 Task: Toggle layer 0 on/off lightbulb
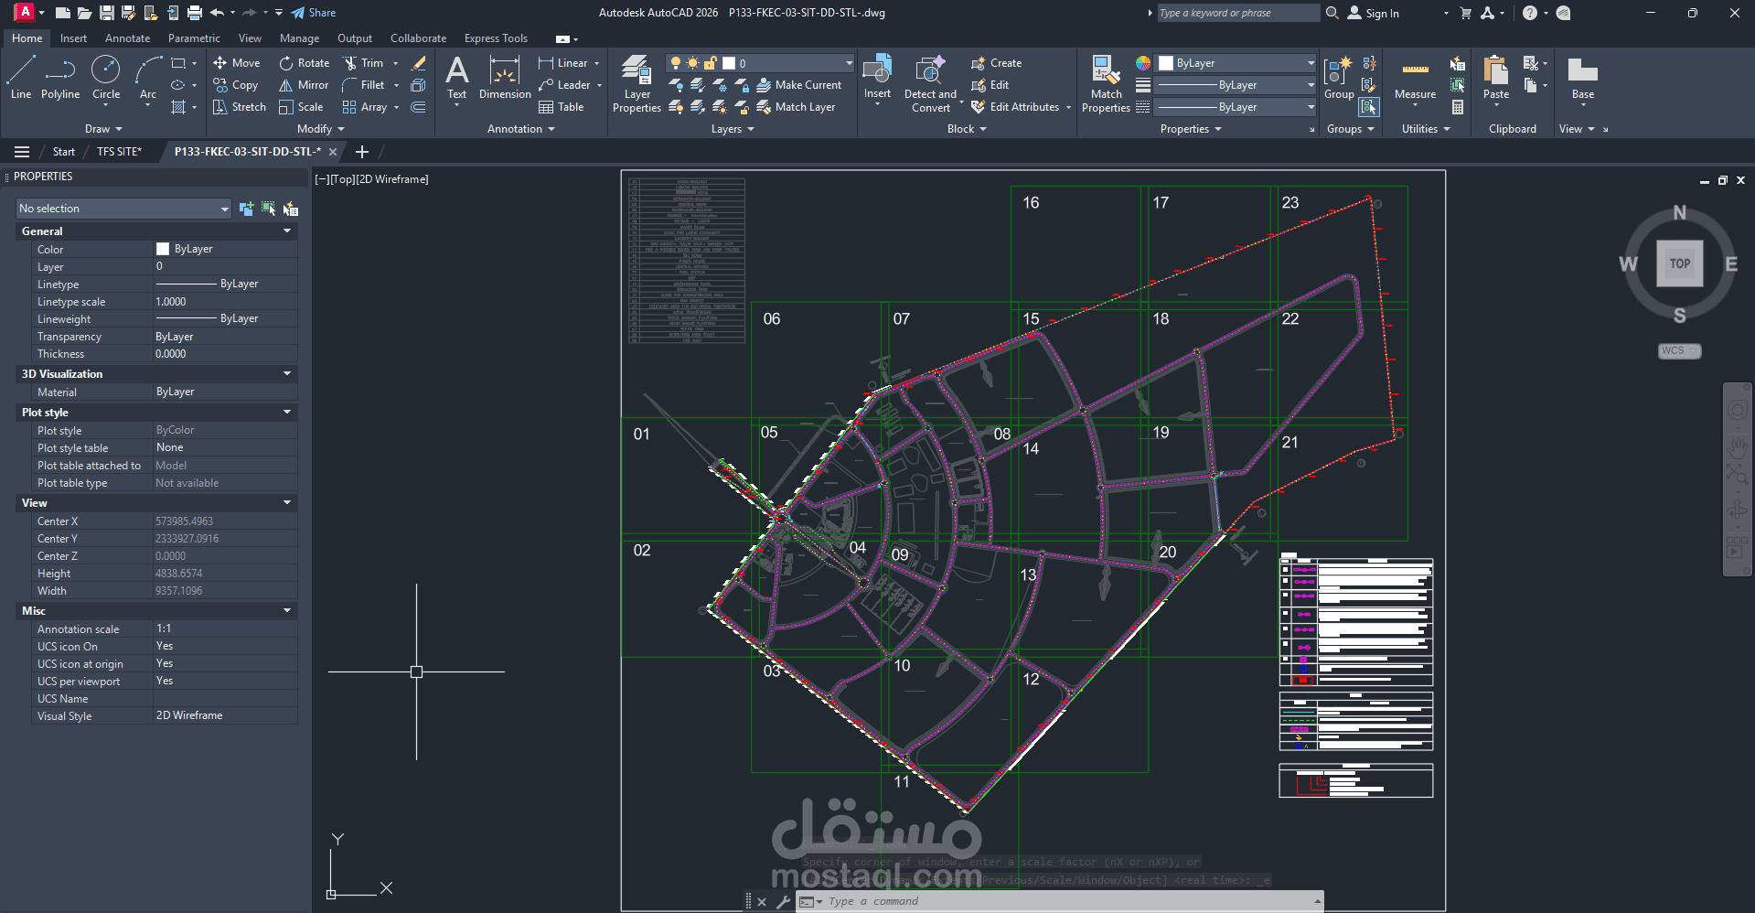[676, 63]
